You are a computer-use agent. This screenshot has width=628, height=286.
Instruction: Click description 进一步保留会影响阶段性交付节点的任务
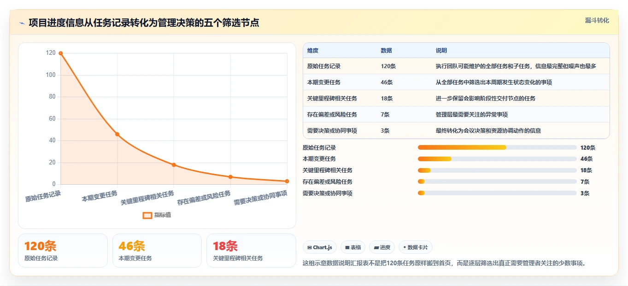coord(486,99)
